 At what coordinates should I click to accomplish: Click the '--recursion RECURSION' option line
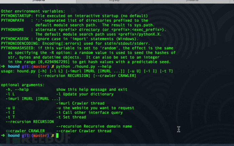pyautogui.click(x=30, y=122)
